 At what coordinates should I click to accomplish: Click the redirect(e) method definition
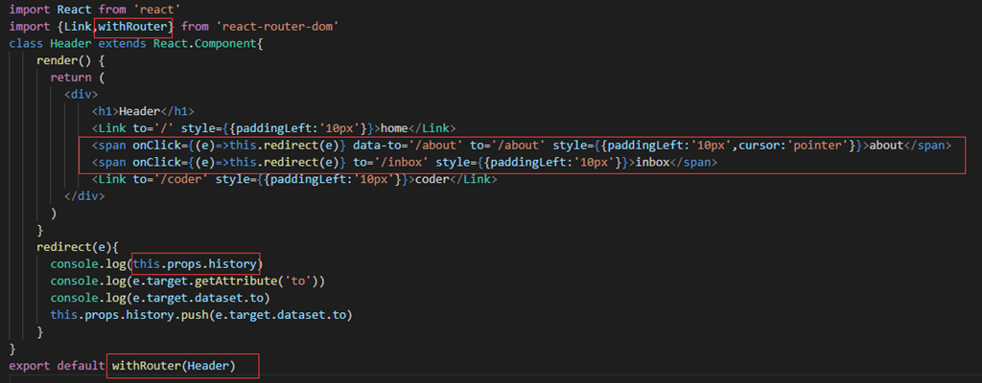pyautogui.click(x=72, y=246)
